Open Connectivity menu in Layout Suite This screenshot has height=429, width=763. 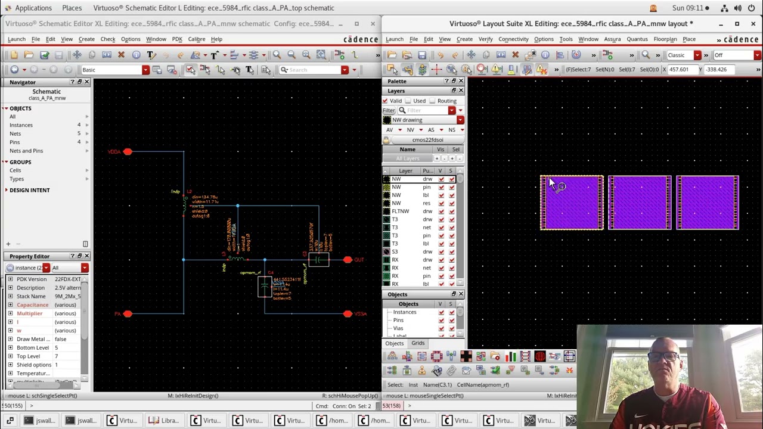(513, 39)
